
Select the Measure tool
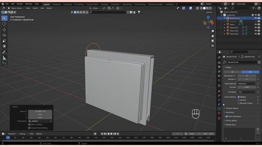coord(5,58)
